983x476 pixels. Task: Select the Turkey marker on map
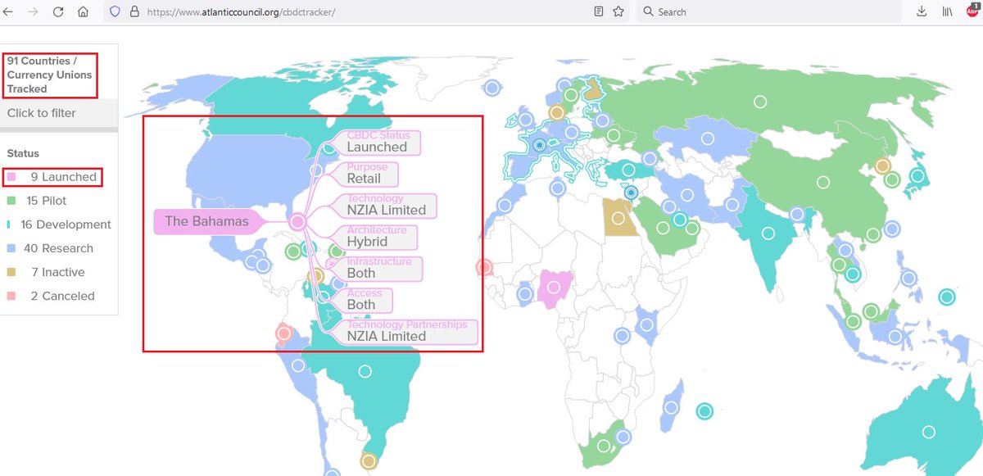pos(628,170)
